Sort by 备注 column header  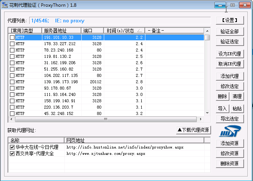click(174, 31)
